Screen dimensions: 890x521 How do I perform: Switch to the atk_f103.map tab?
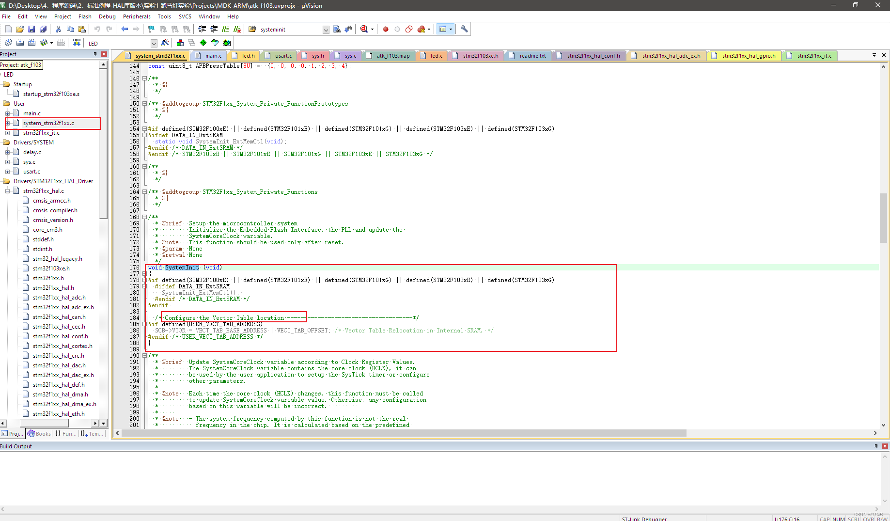coord(389,56)
